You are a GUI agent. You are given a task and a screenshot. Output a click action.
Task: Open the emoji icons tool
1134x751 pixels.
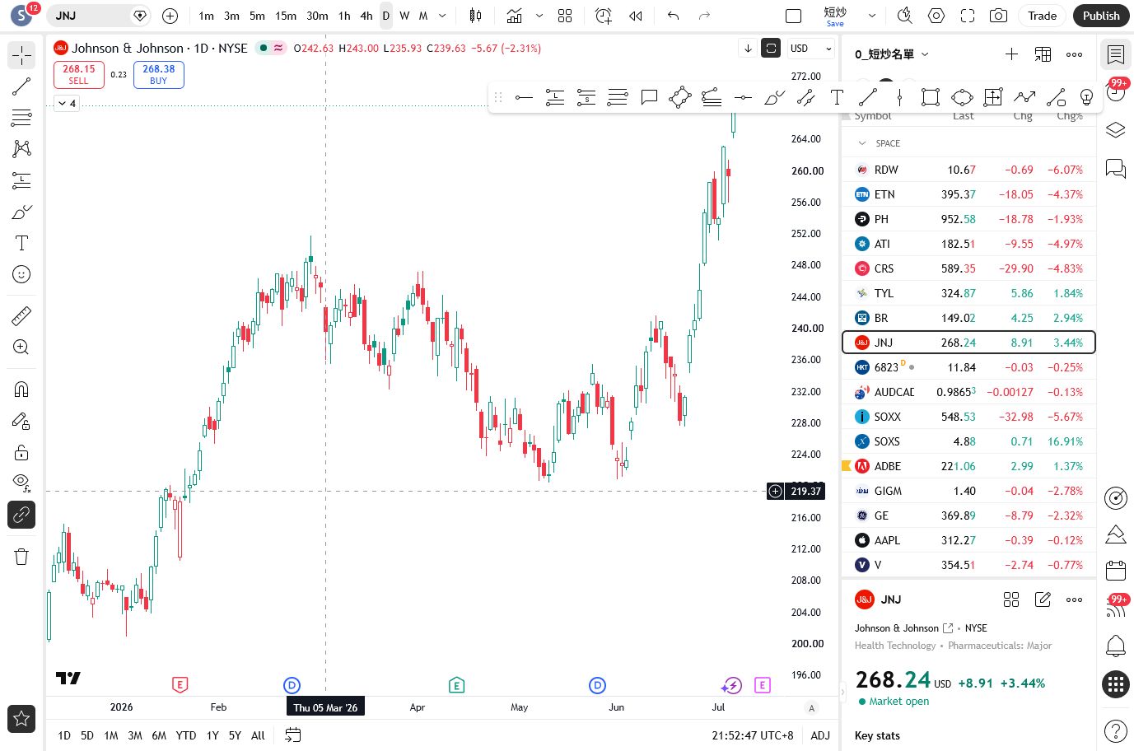click(21, 274)
